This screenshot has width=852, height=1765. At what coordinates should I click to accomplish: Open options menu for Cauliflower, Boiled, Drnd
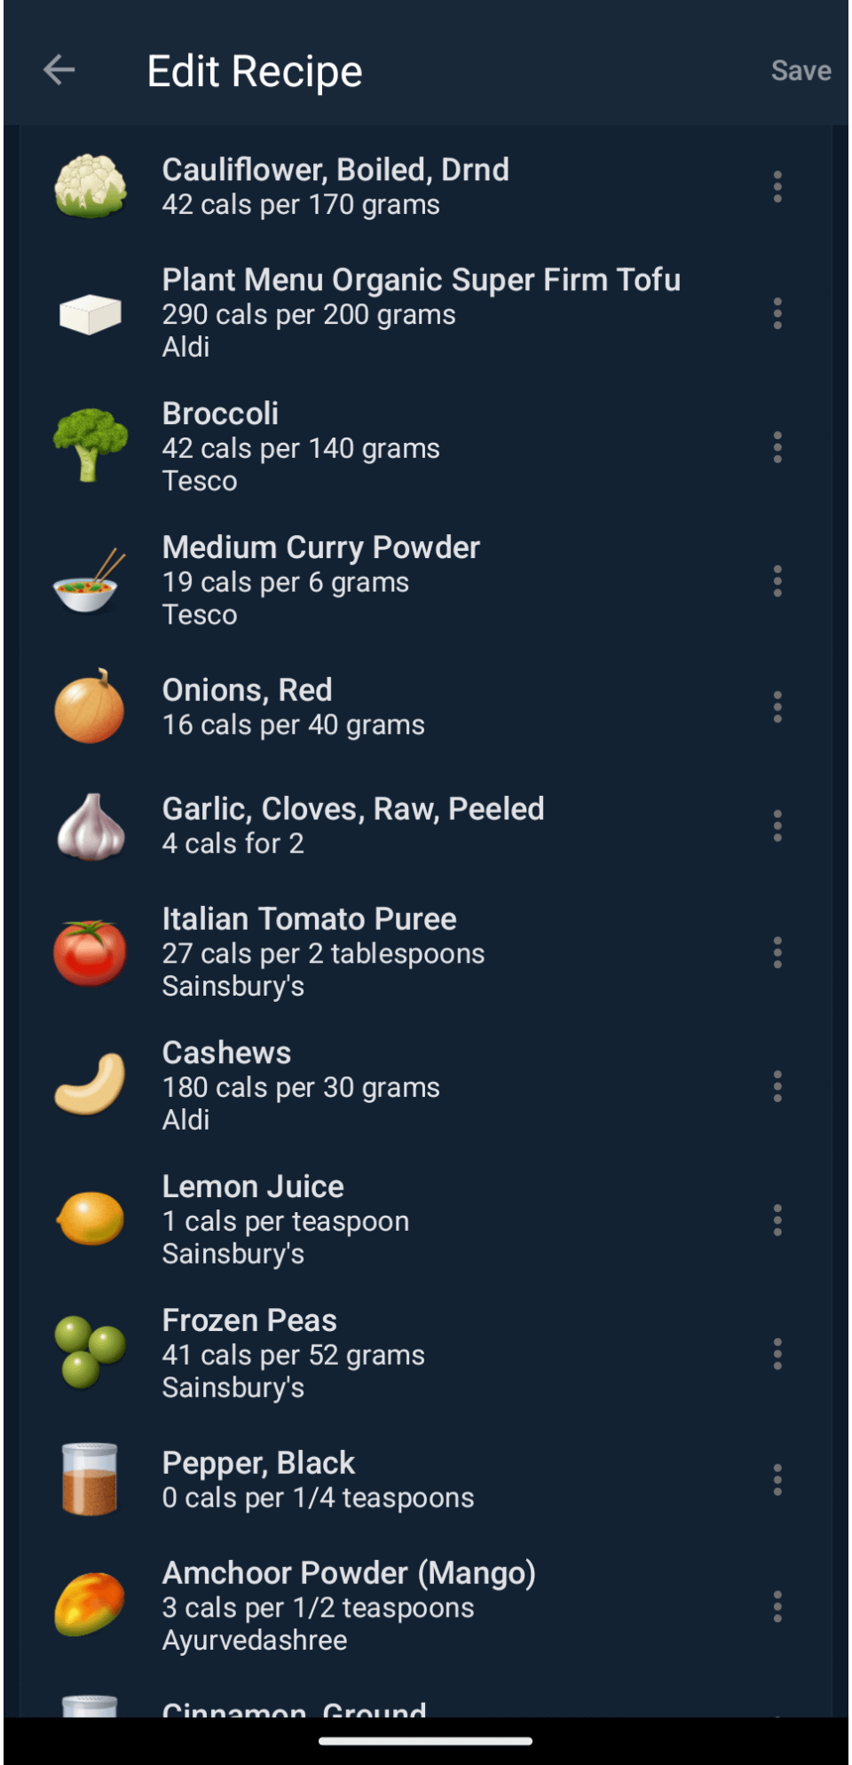point(777,187)
